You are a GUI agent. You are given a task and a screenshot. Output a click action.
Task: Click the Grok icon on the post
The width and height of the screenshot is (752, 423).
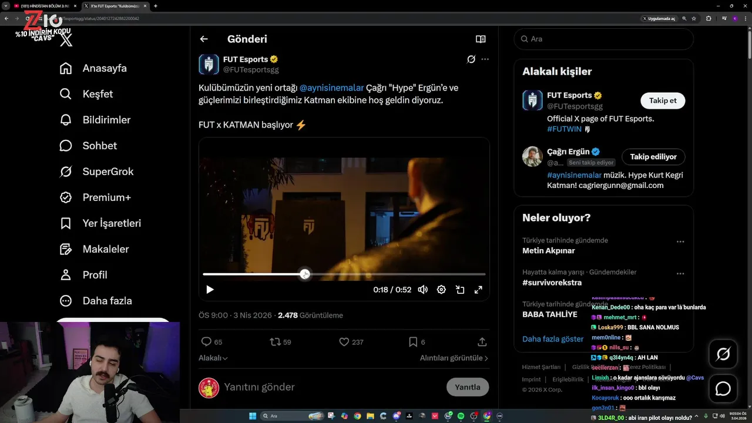[x=471, y=59]
